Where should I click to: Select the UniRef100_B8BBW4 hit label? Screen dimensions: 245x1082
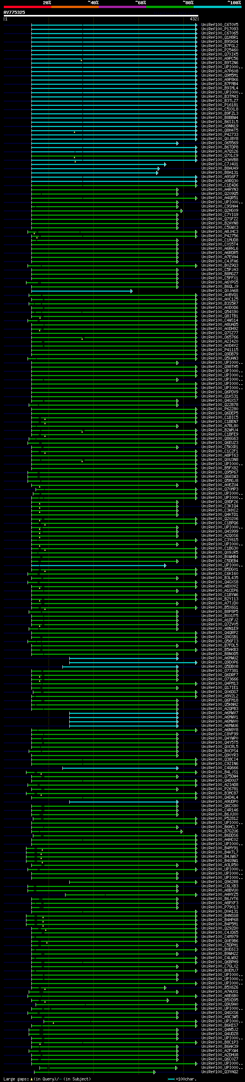(x=220, y=117)
